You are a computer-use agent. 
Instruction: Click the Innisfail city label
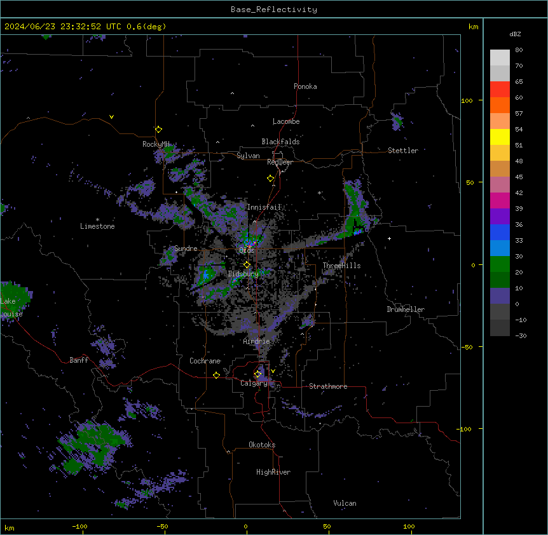click(x=264, y=207)
